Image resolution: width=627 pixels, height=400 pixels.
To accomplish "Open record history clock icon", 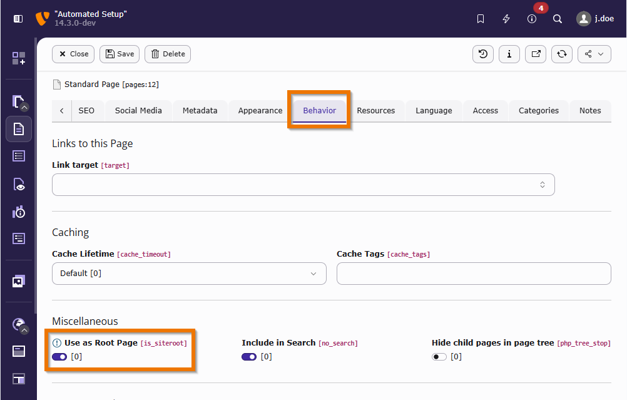I will point(483,54).
